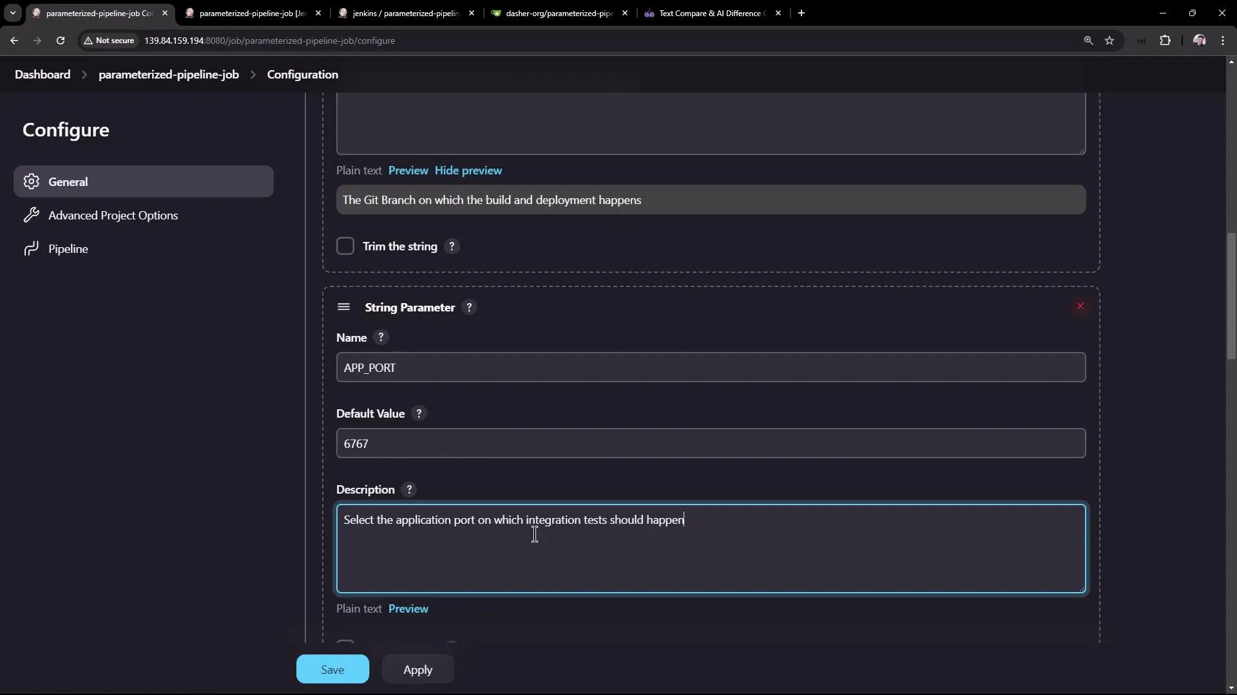Click the Save button

coord(332,669)
